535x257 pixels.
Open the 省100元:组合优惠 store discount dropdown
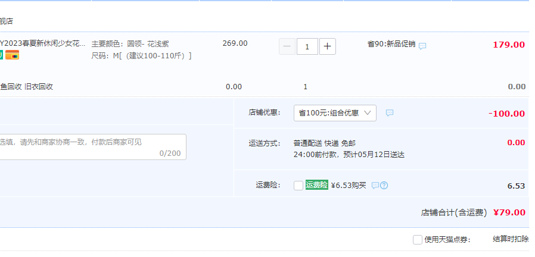tap(335, 113)
